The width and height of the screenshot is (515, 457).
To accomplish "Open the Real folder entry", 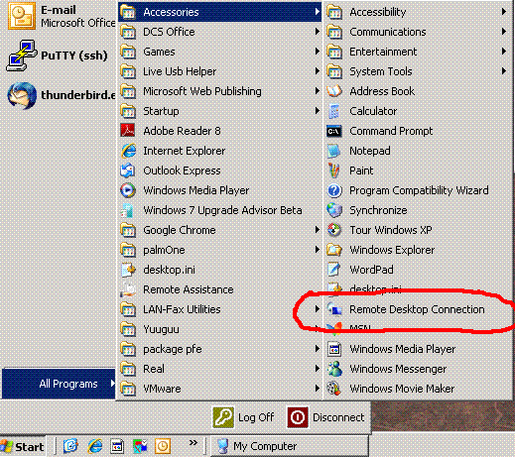I will [219, 369].
